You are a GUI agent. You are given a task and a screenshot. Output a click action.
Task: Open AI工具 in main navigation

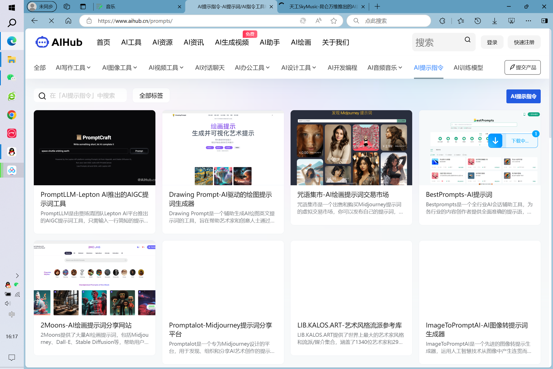coord(131,42)
